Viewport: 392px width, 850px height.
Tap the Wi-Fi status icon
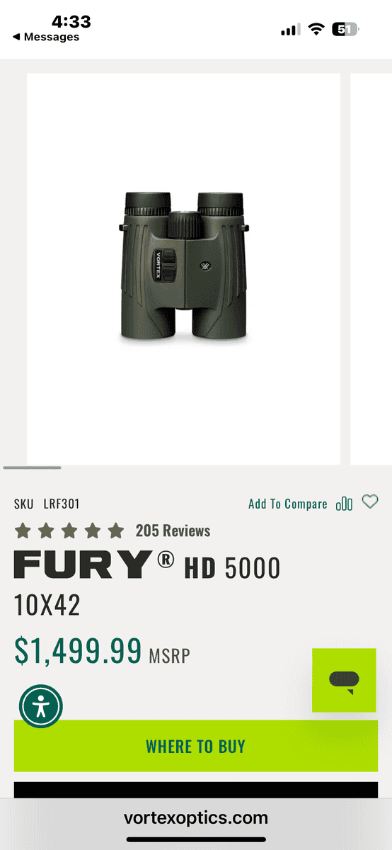pyautogui.click(x=316, y=29)
